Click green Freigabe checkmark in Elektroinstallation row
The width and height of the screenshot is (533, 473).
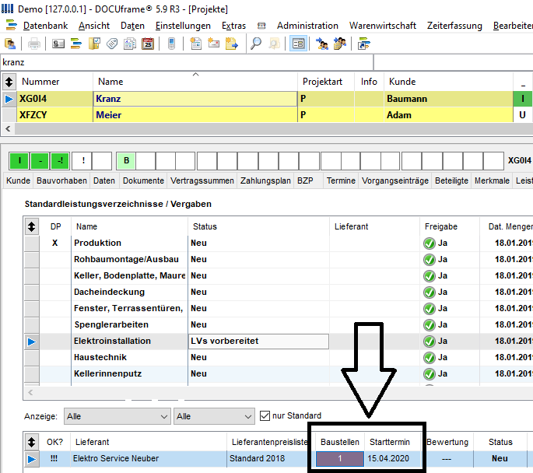(430, 342)
